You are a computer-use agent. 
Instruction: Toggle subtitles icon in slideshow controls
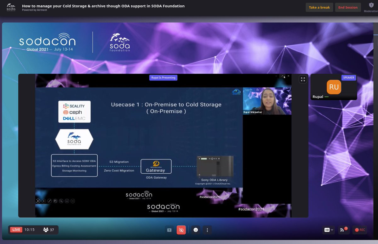coord(67,201)
